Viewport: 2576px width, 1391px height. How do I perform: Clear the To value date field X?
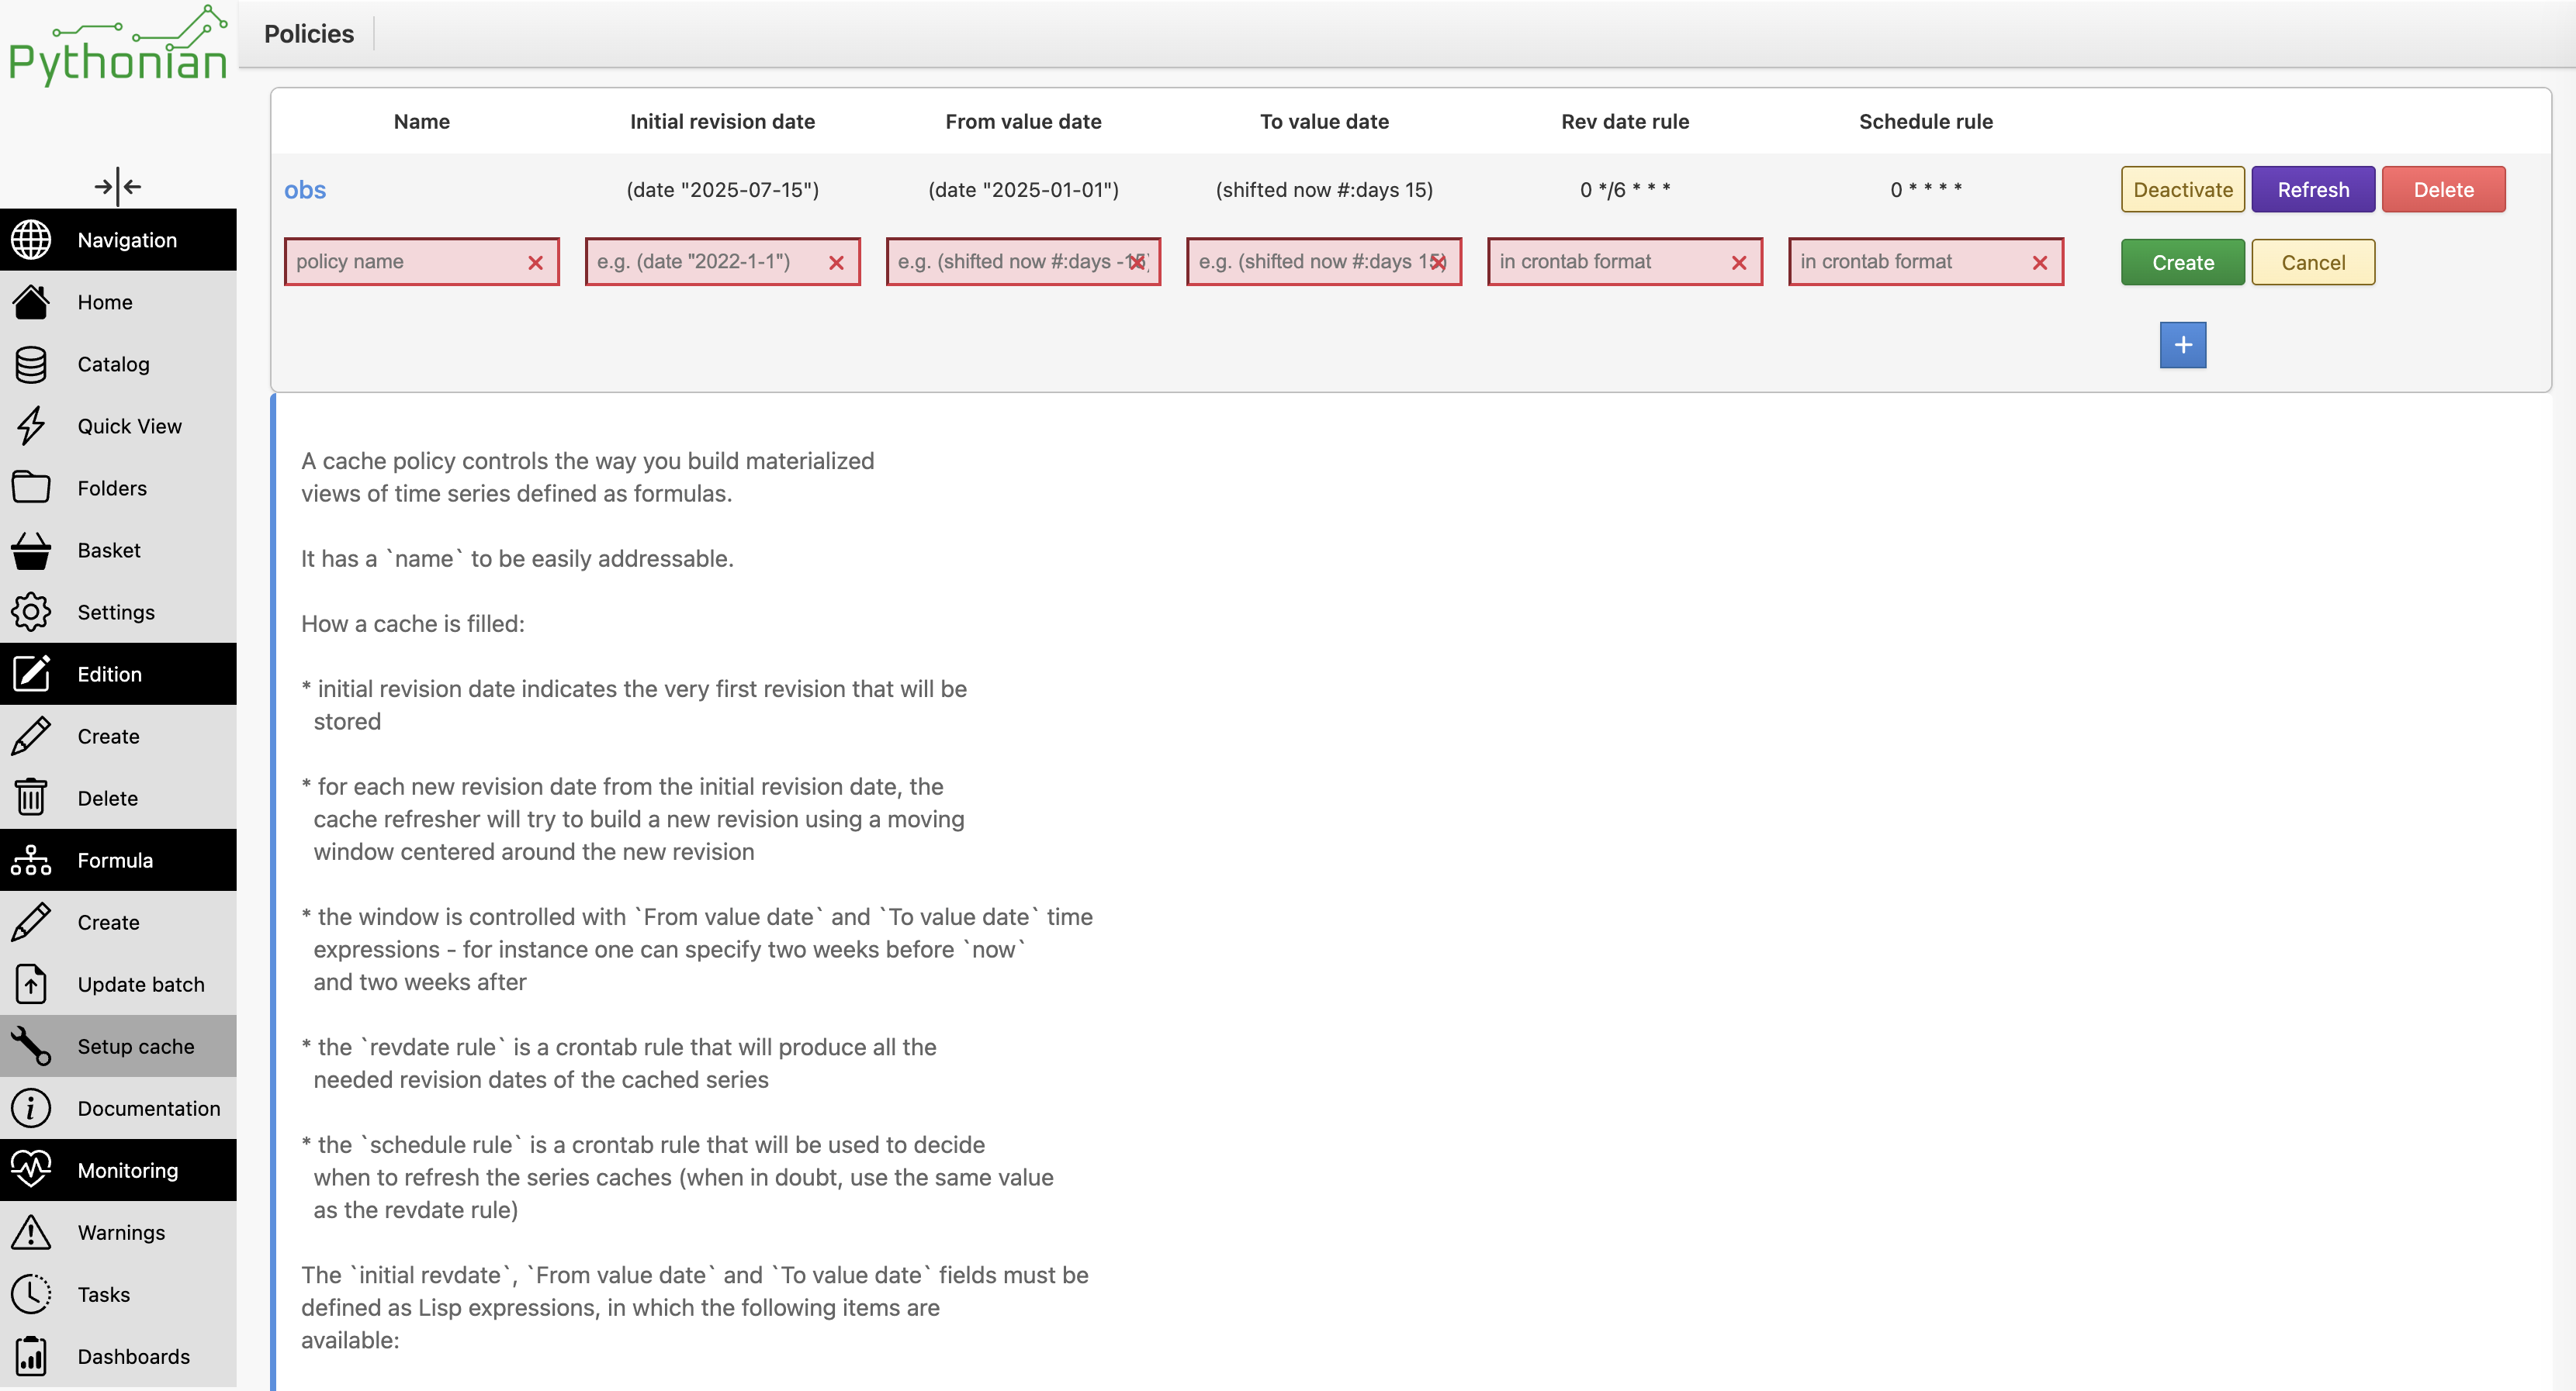click(1438, 262)
